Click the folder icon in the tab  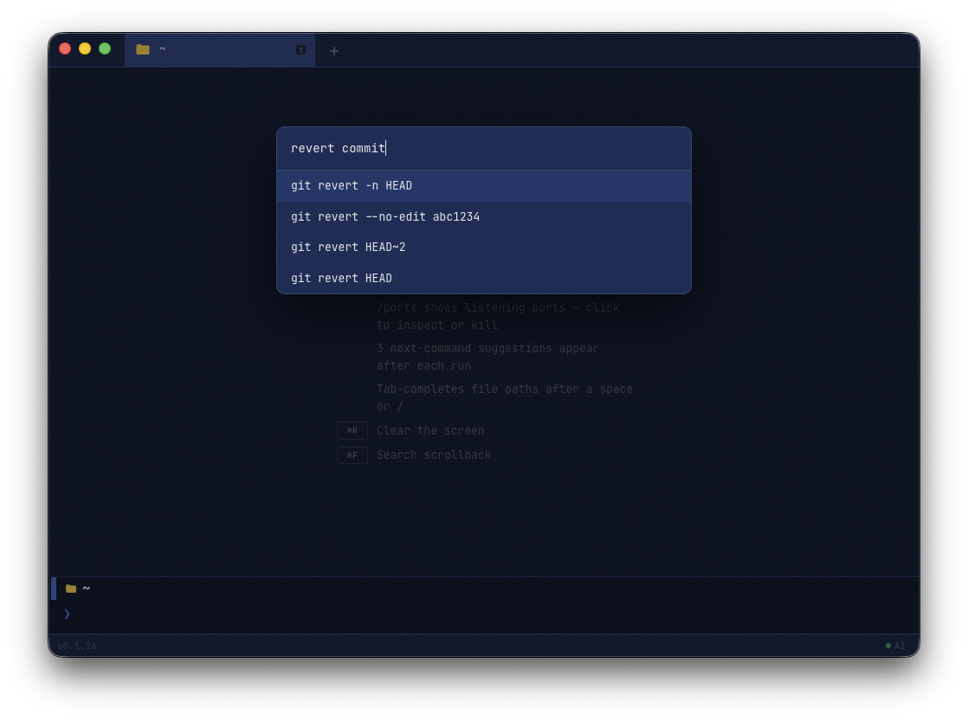pos(143,49)
